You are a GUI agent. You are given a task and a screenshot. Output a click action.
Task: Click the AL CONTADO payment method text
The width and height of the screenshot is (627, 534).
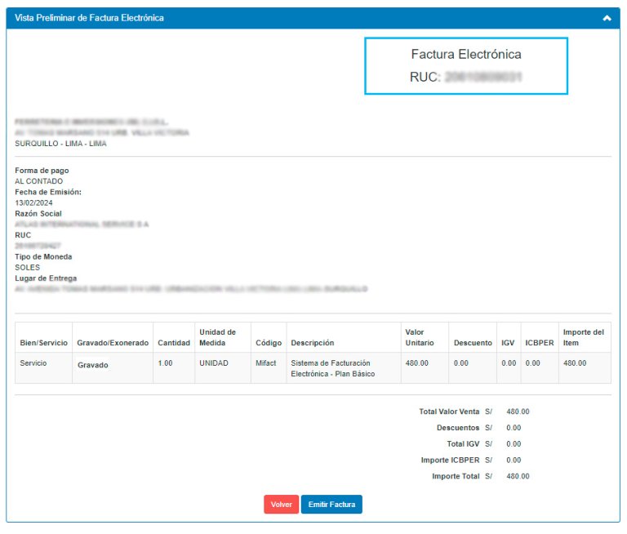point(38,181)
